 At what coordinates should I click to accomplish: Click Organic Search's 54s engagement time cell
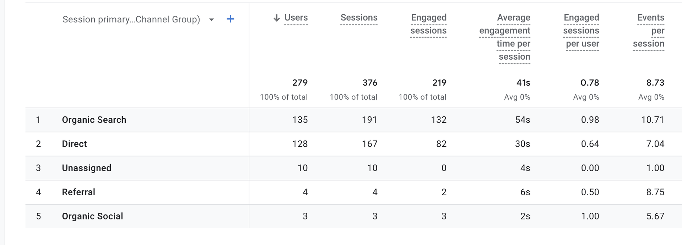point(523,120)
